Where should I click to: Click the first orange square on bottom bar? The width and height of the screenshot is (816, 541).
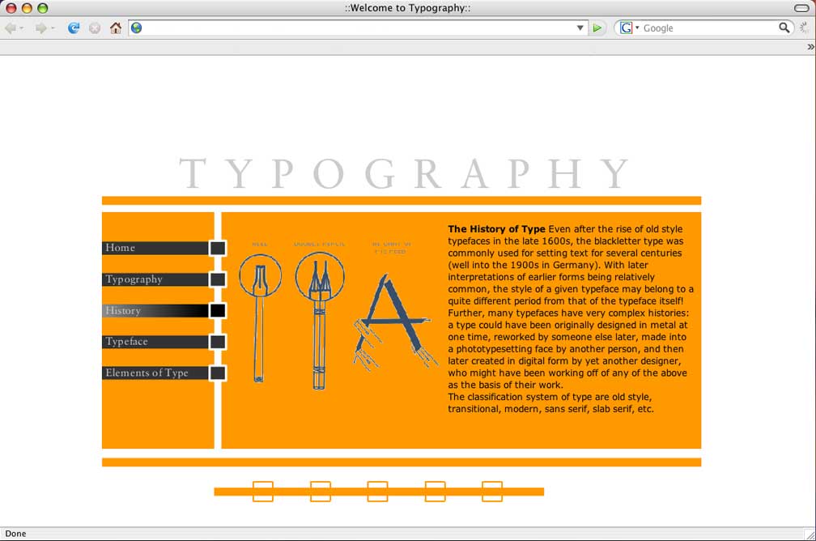(x=262, y=492)
